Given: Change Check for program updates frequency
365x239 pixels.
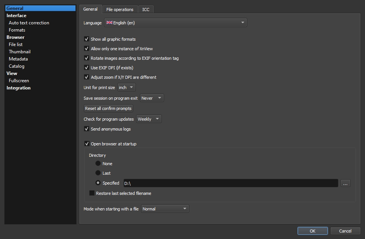Looking at the screenshot, I should (x=149, y=119).
